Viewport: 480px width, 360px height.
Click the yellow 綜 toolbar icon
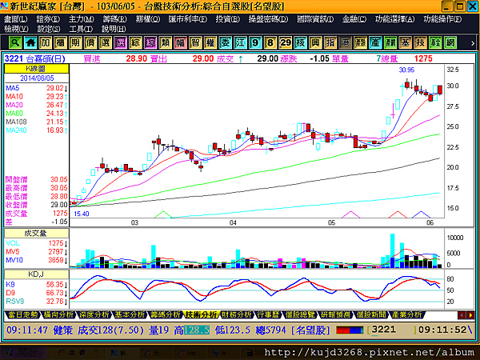pyautogui.click(x=135, y=42)
